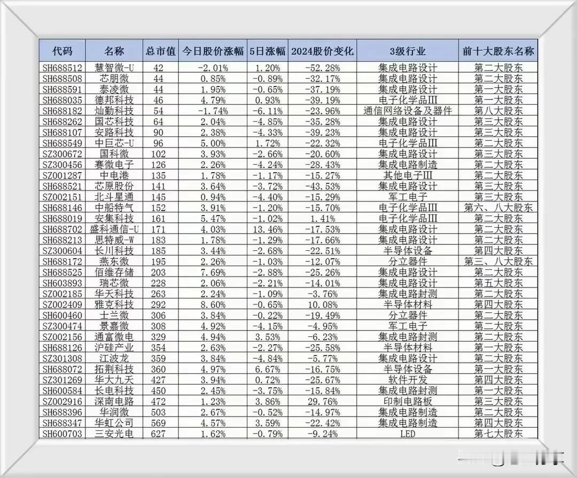Select 2024 change value 29.76%
This screenshot has width=577, height=478.
[x=322, y=402]
